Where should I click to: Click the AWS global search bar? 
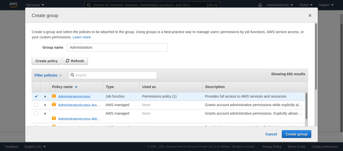152,5
